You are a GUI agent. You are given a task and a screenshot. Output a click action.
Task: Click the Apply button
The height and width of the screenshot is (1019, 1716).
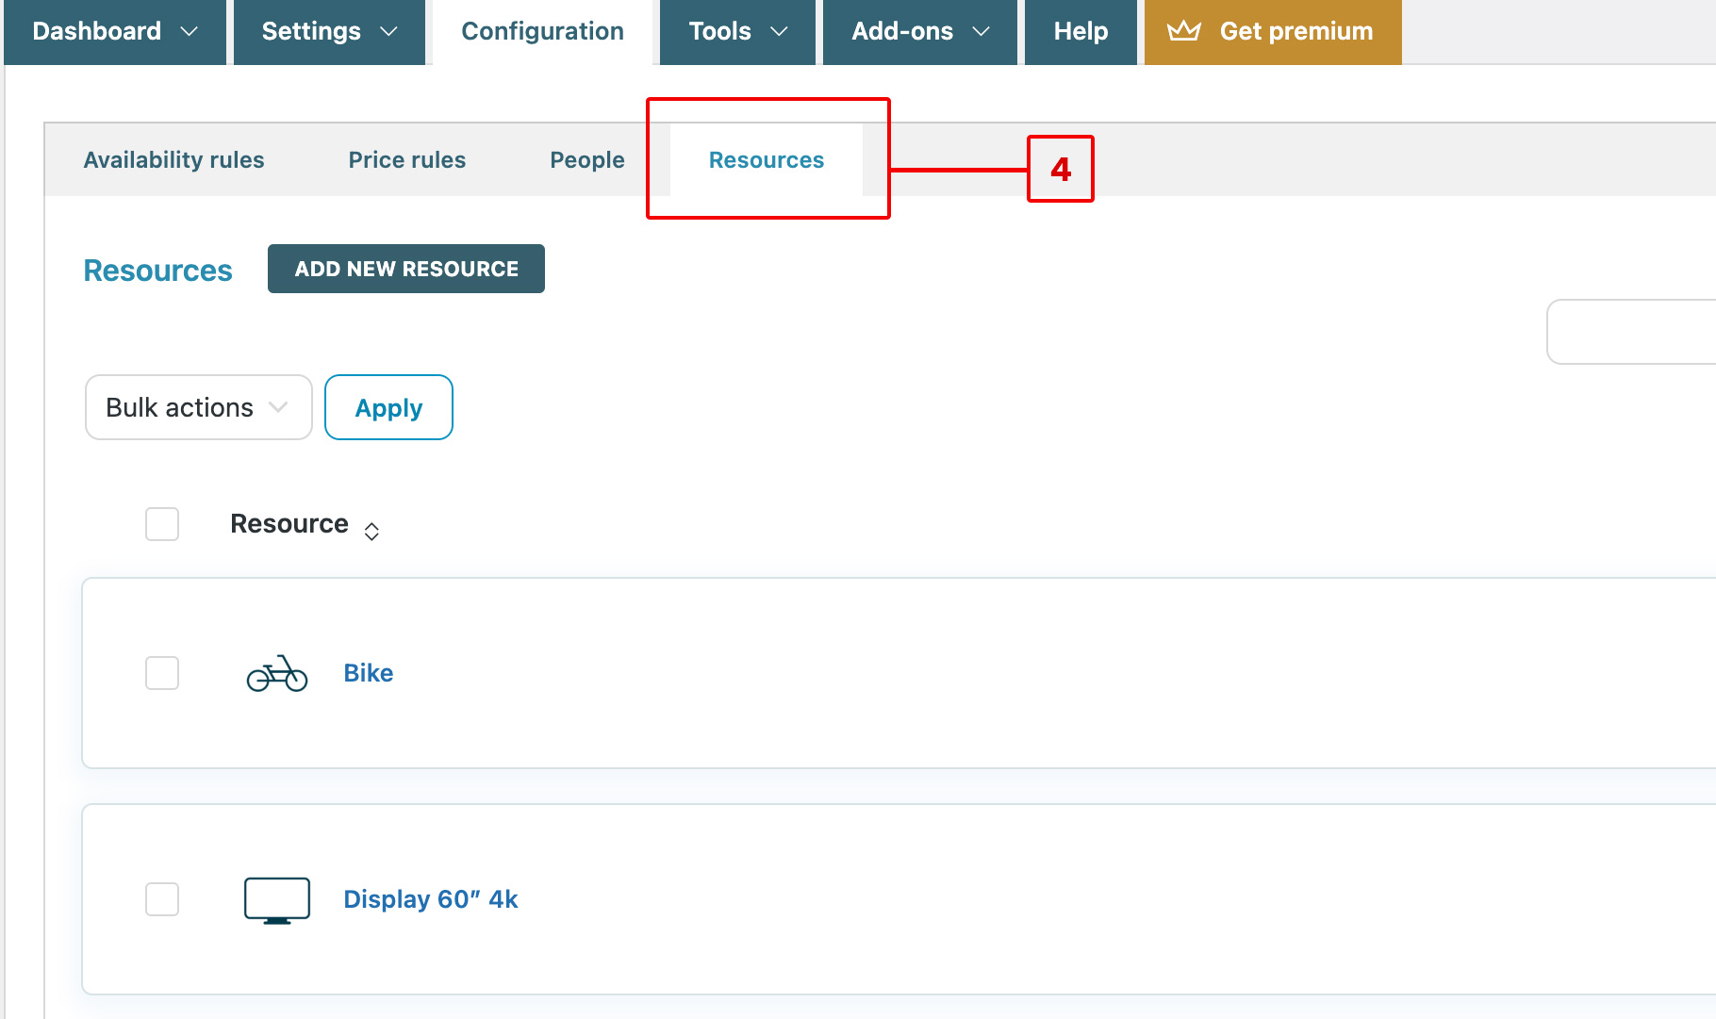(388, 407)
